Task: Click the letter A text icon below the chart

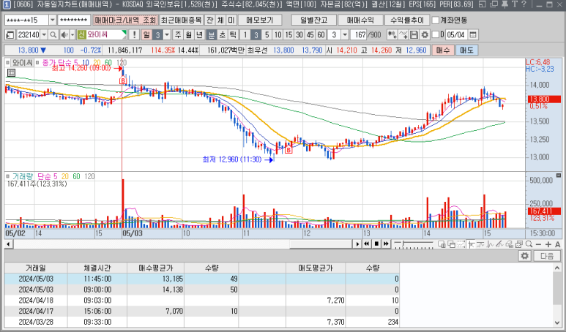Action: tap(558, 244)
